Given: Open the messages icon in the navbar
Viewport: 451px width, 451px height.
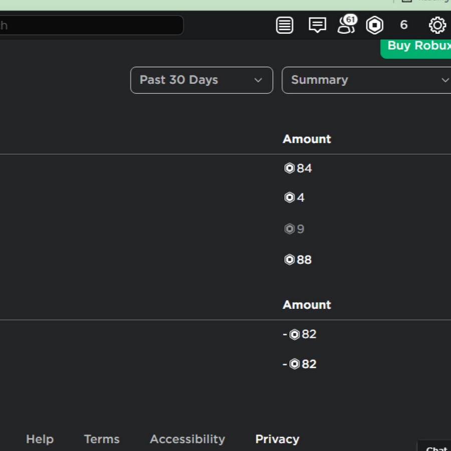Looking at the screenshot, I should tap(317, 25).
